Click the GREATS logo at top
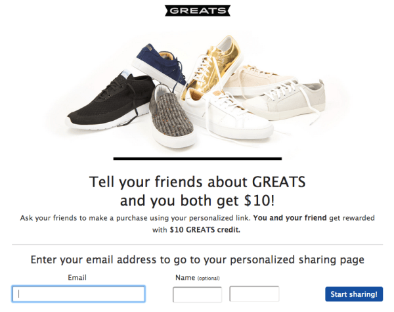394x312 pixels. pyautogui.click(x=197, y=11)
